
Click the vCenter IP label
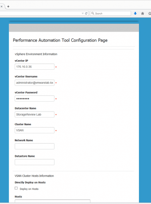21,61
